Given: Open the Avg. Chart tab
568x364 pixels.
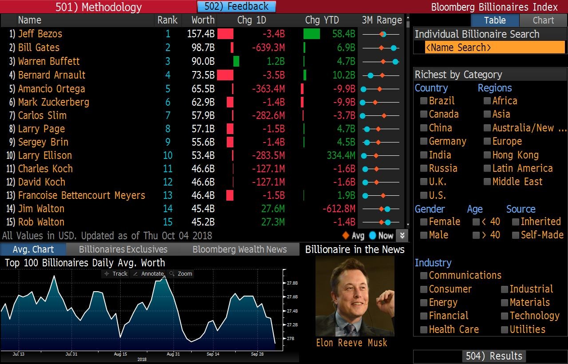Looking at the screenshot, I should pyautogui.click(x=33, y=249).
